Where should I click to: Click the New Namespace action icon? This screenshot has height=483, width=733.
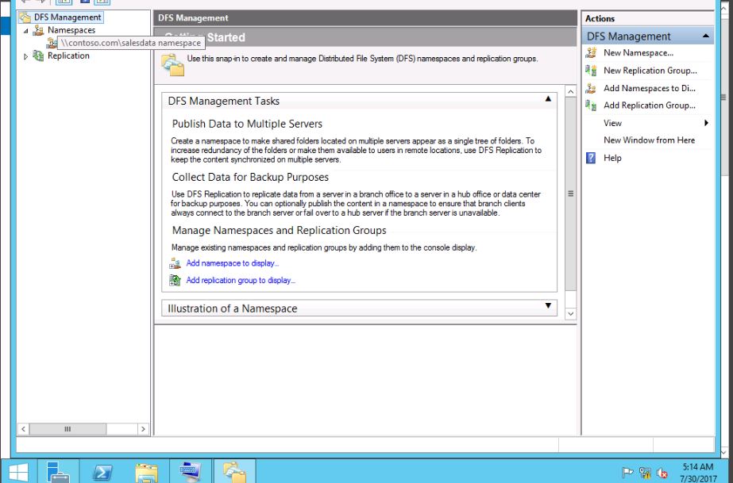[591, 53]
